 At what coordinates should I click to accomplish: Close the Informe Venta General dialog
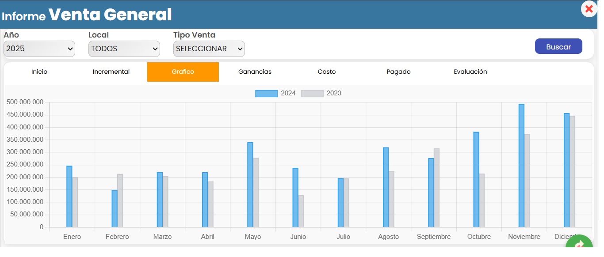(x=589, y=9)
